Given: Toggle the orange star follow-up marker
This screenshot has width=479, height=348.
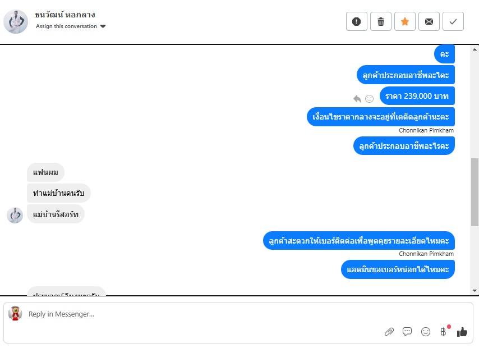Looking at the screenshot, I should coord(405,21).
